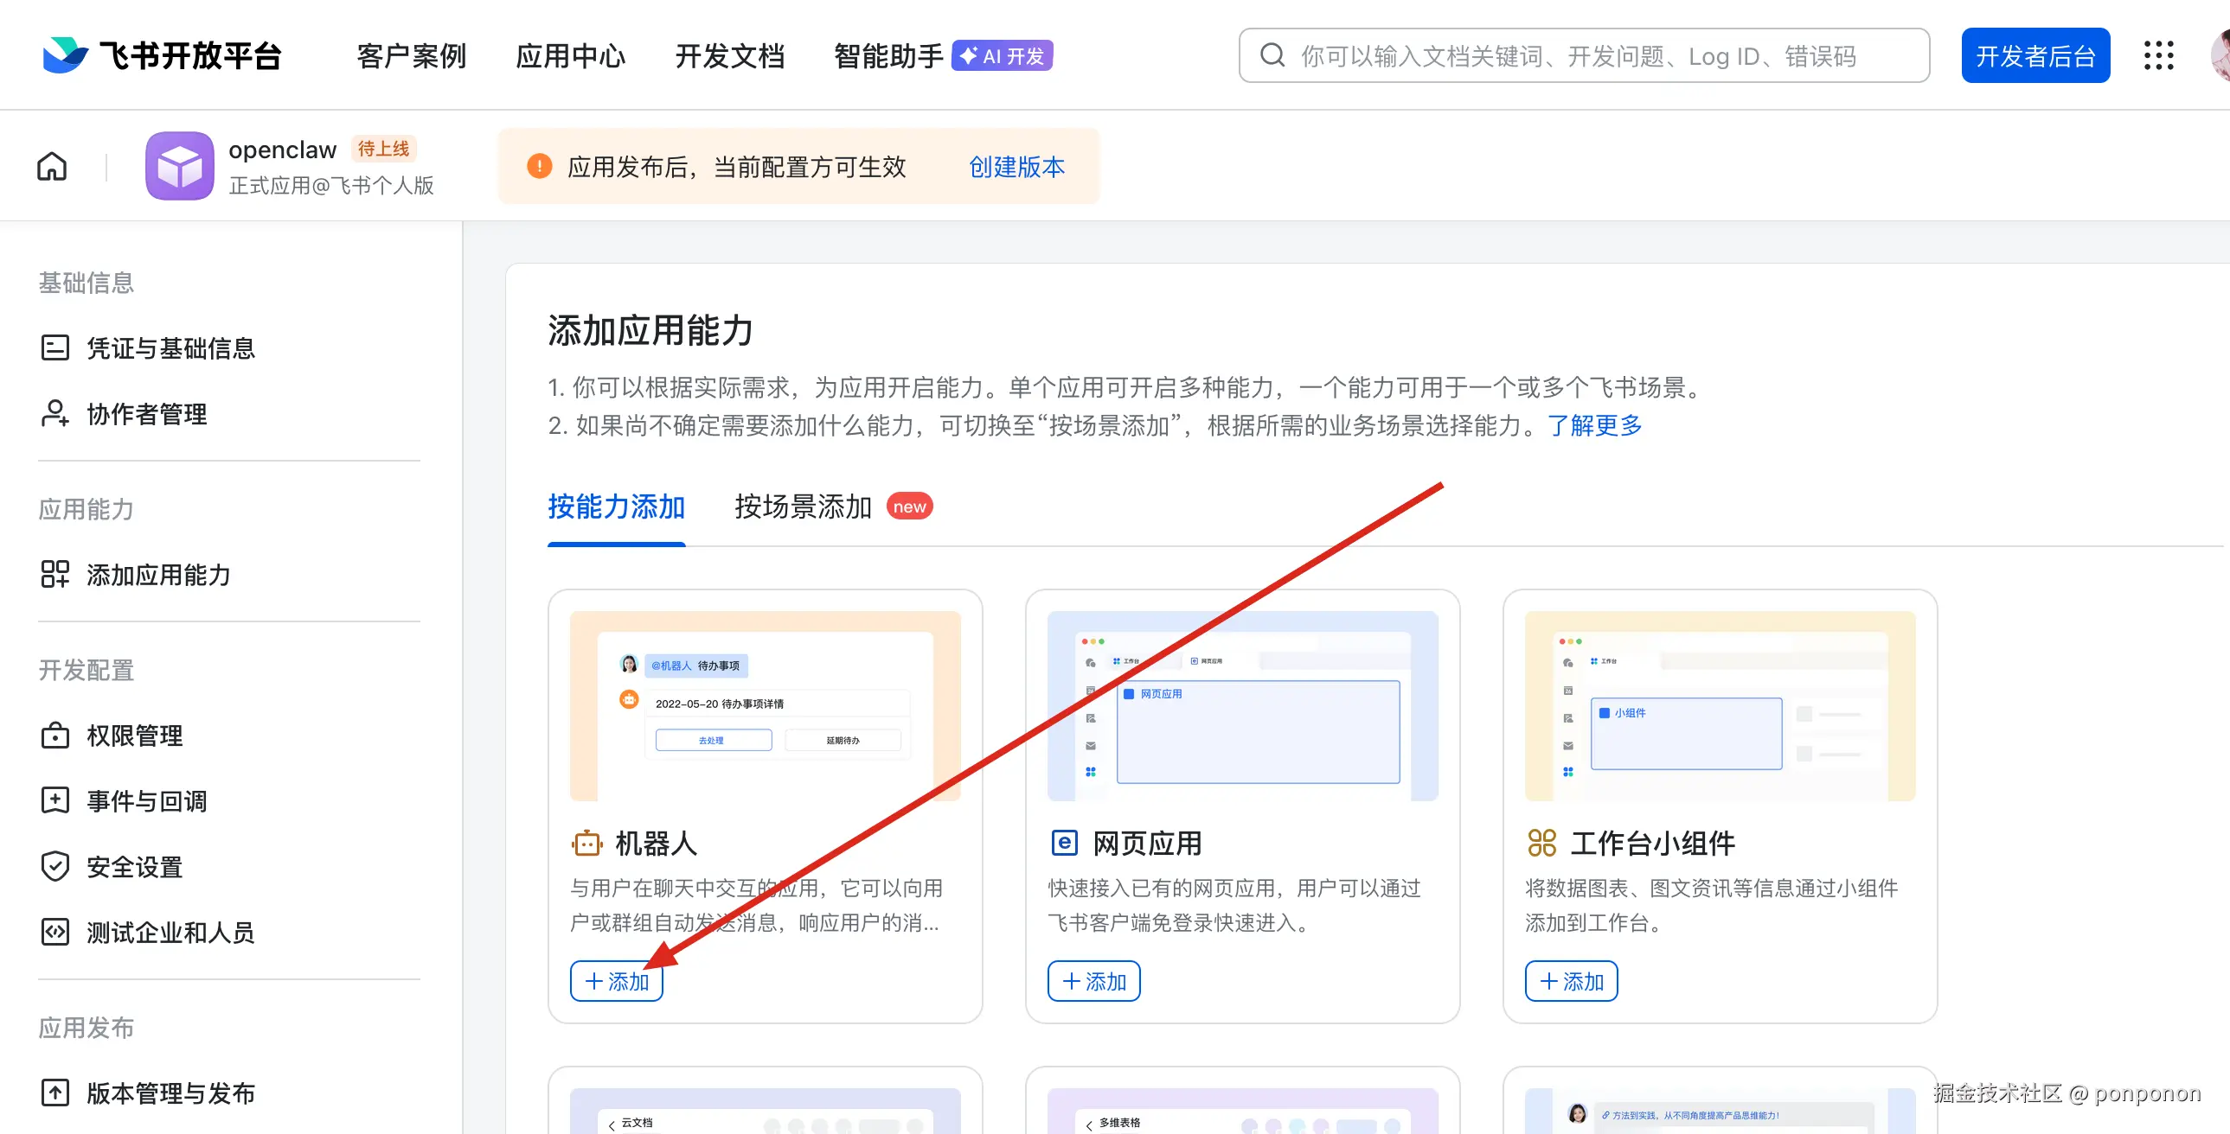
Task: Open 协作者管理 sidebar item
Action: (146, 413)
